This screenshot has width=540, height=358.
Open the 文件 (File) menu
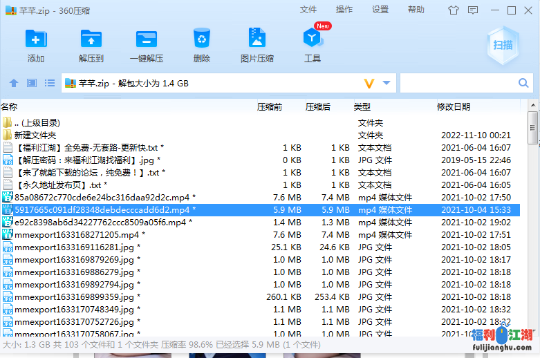click(x=308, y=10)
